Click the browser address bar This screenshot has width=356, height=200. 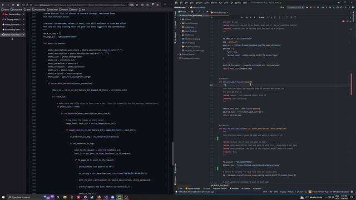80,5
